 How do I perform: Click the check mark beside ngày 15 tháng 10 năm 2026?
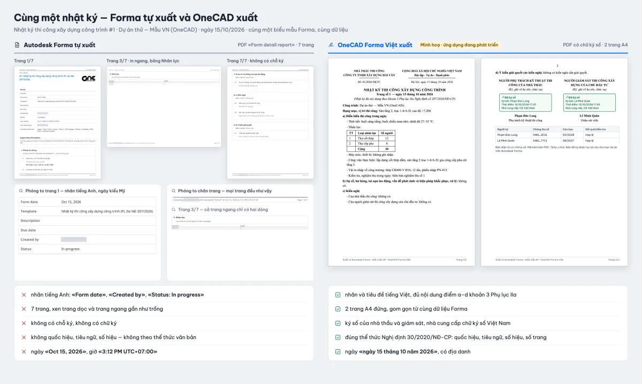pos(338,351)
